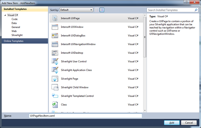The height and width of the screenshot is (128, 201).
Task: Click the Intersoft UXWindow template icon
Action: [55, 27]
